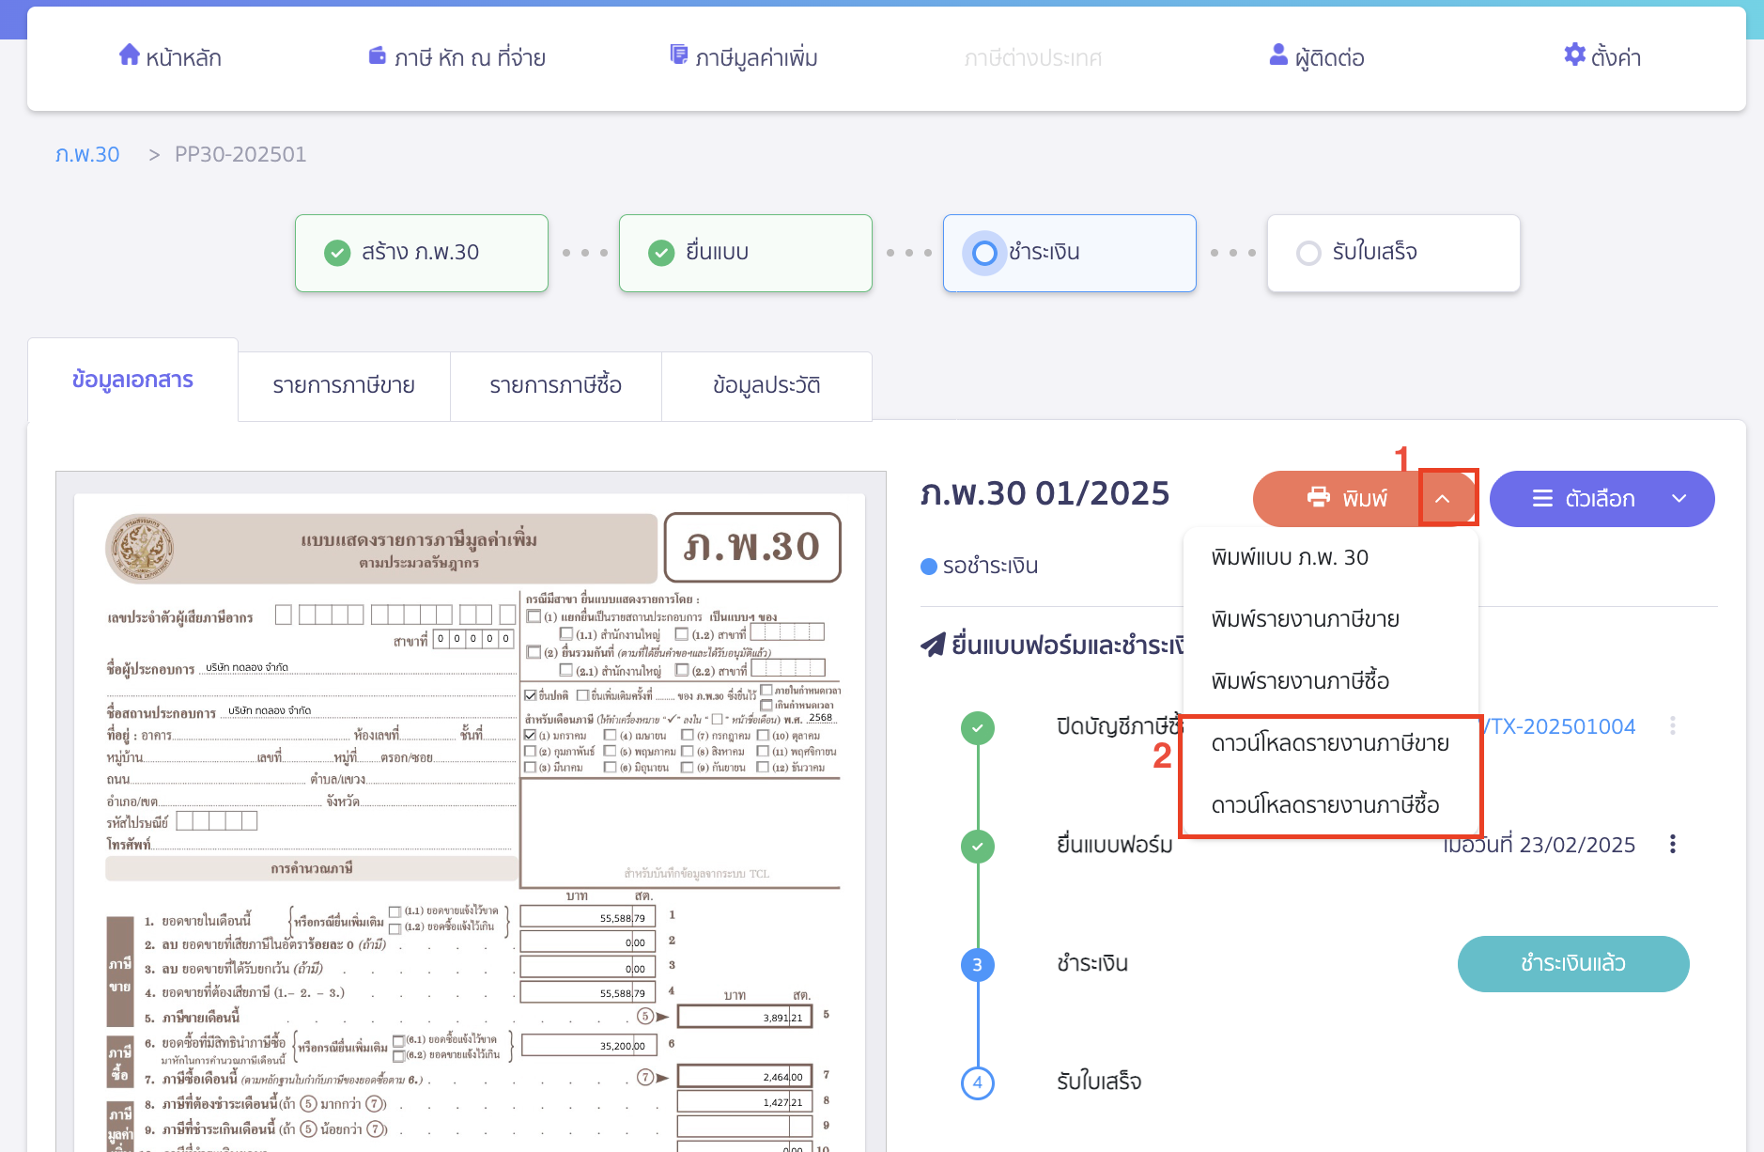Screen dimensions: 1764x1152
Task: Select the รับใบเสร็จ step radio circle
Action: point(1308,253)
